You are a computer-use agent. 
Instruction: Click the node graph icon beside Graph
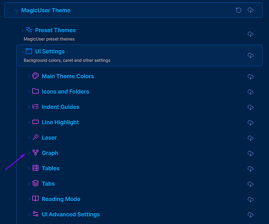pyautogui.click(x=35, y=152)
